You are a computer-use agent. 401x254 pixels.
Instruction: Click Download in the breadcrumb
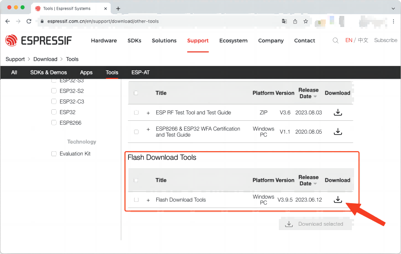(x=45, y=59)
